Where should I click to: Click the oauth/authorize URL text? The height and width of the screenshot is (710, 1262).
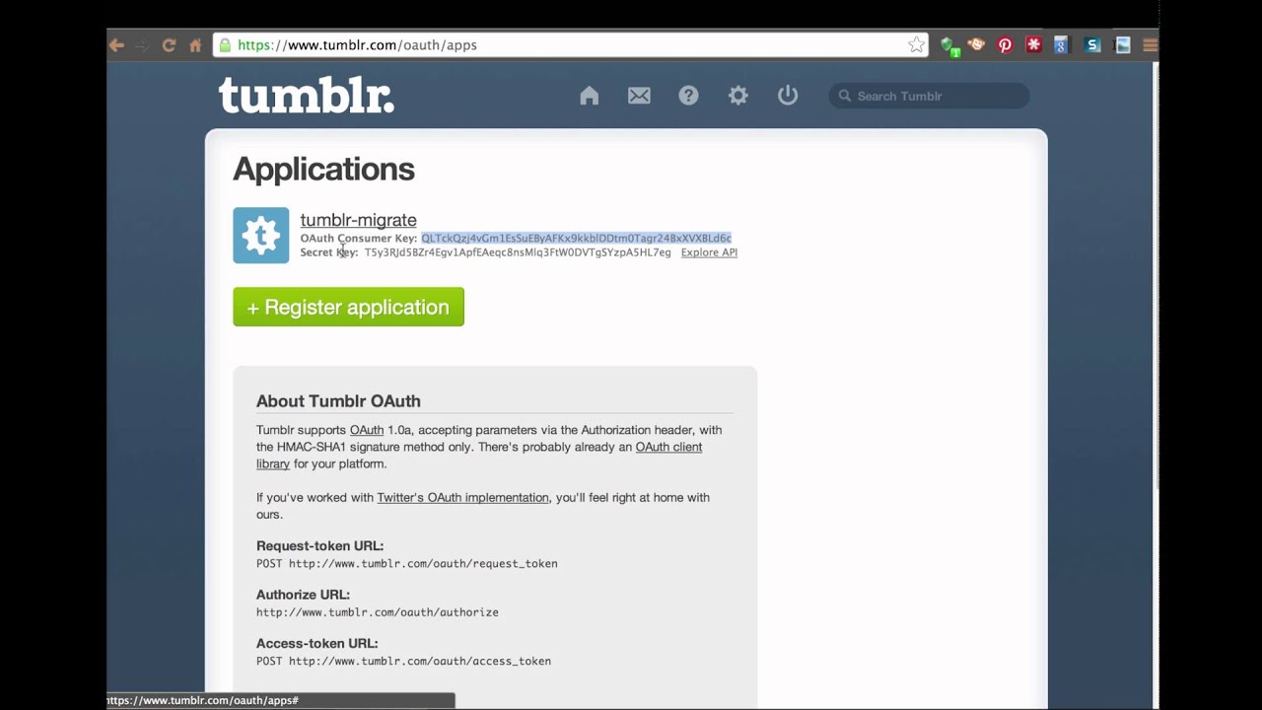378,612
